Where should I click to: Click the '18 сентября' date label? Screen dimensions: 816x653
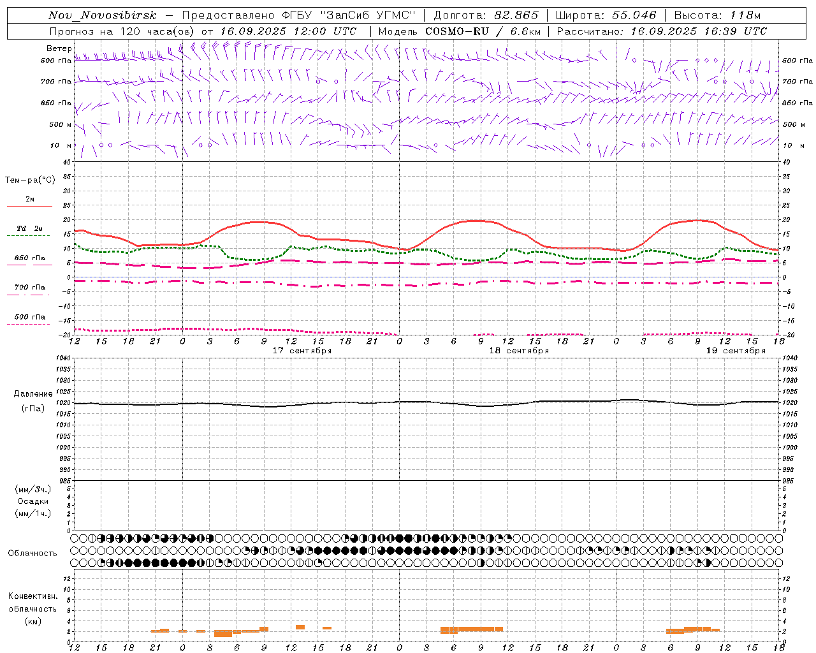[519, 351]
